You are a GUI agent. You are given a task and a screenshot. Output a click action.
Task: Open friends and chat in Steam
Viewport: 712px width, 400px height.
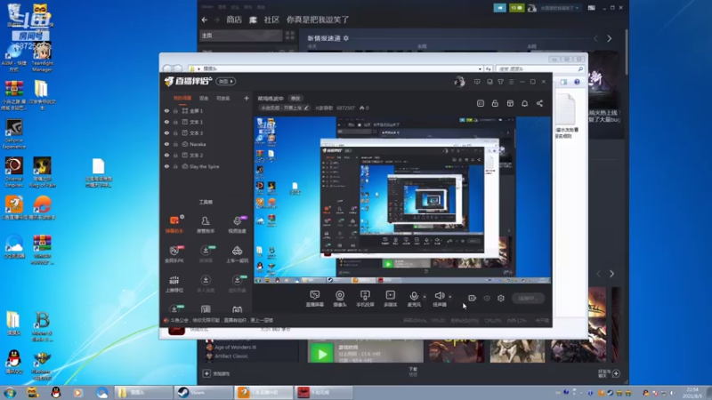[609, 373]
